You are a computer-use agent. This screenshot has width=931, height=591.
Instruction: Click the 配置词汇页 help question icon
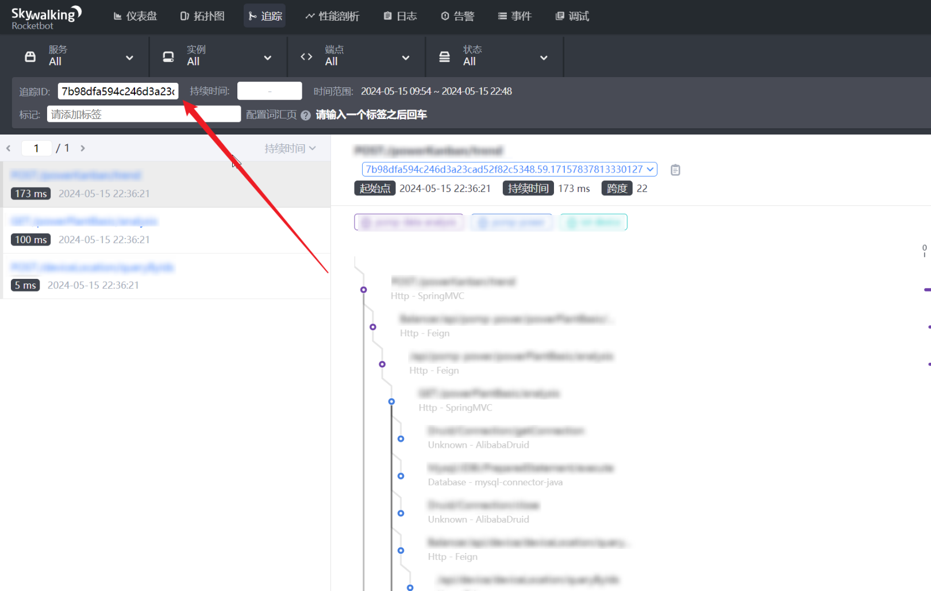[x=306, y=115]
